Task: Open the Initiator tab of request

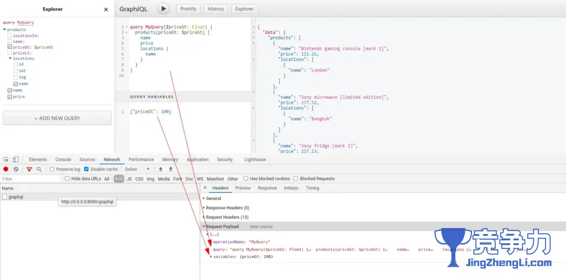Action: point(291,188)
